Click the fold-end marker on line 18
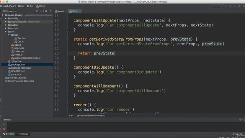The image size is (245, 138). (67, 30)
